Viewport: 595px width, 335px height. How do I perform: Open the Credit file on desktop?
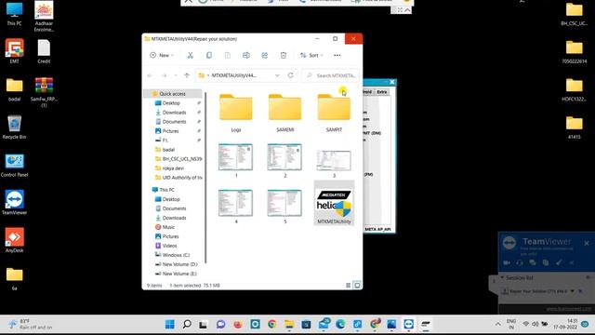(x=44, y=51)
